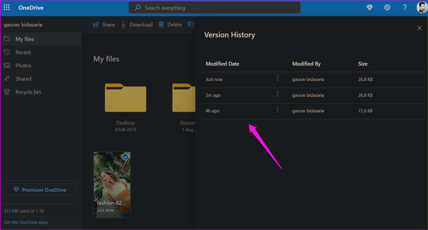Click the Premium OneDrive button
428x230 pixels.
click(40, 190)
